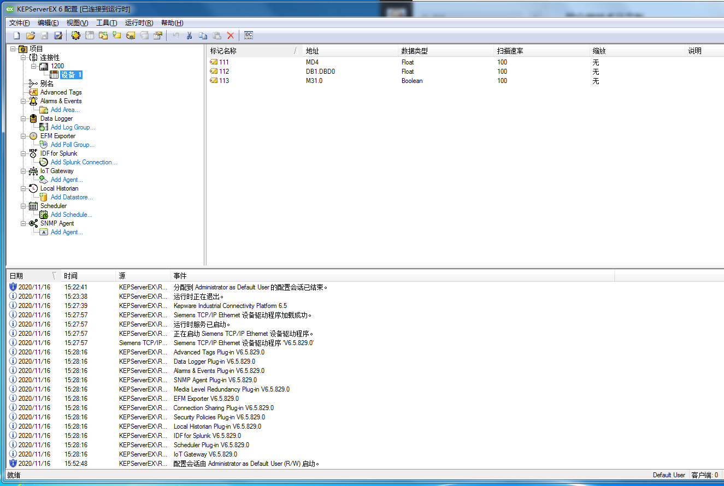Open the 工具 menu
Viewport: 724px width, 486px height.
coord(107,23)
